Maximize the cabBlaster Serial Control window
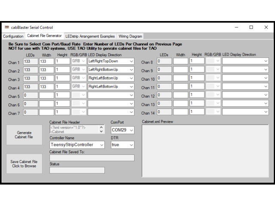275x206 pixels. [251, 27]
